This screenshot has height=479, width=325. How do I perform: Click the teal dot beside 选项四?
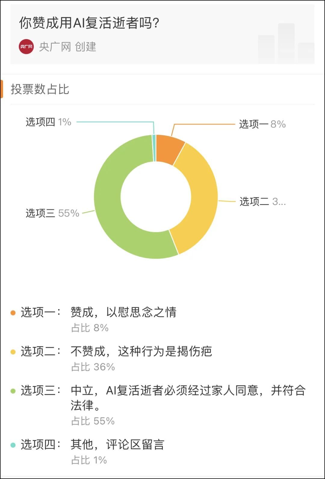pyautogui.click(x=13, y=445)
